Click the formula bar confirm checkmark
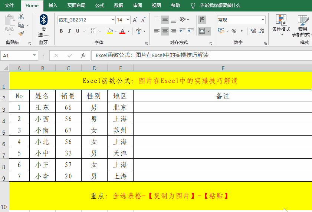This screenshot has width=312, height=212. pos(70,55)
